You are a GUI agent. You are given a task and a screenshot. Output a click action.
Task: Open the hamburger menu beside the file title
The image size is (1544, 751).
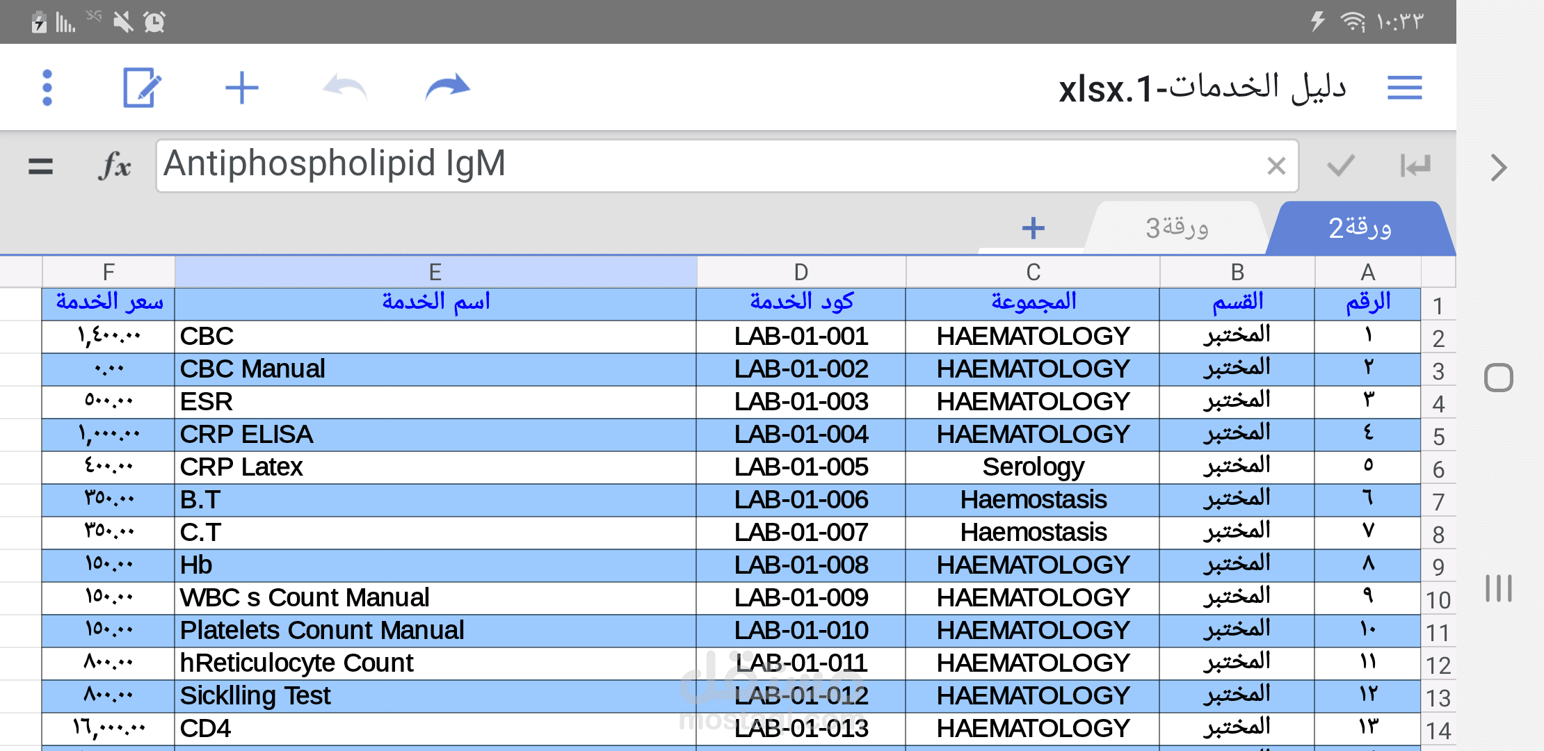(1404, 88)
